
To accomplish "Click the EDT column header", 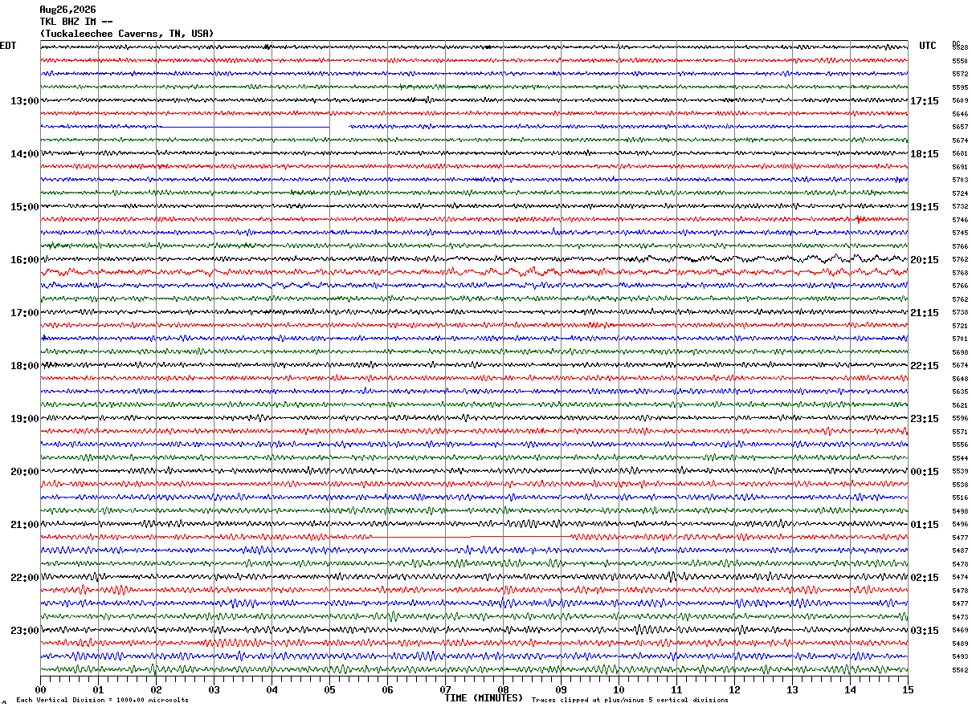I will click(x=8, y=46).
